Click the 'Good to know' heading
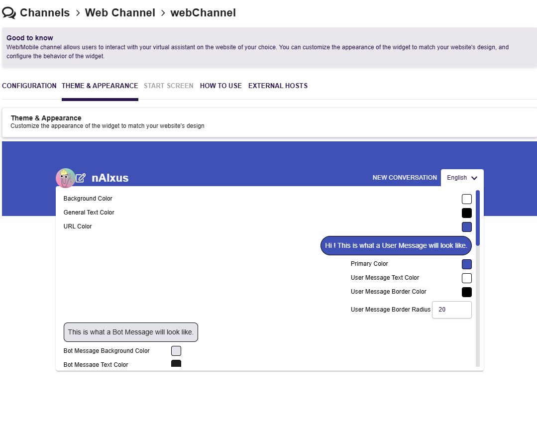Screen dimensions: 537x431 [30, 38]
